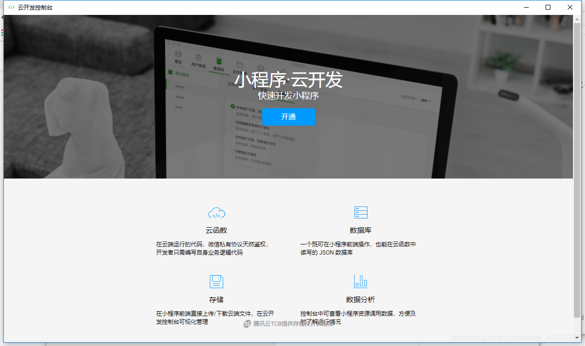585x346 pixels.
Task: Click the 数据分析 bar chart icon
Action: click(x=361, y=282)
